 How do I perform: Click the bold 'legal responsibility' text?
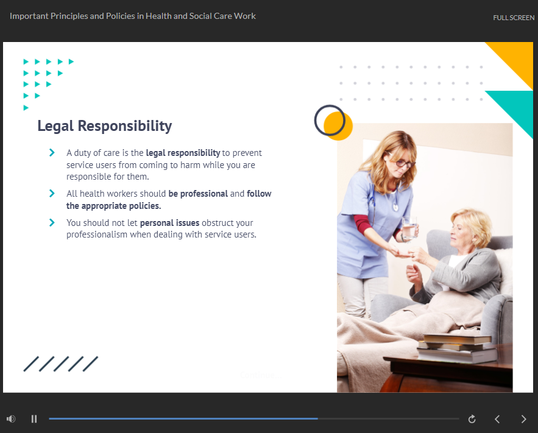pos(183,153)
